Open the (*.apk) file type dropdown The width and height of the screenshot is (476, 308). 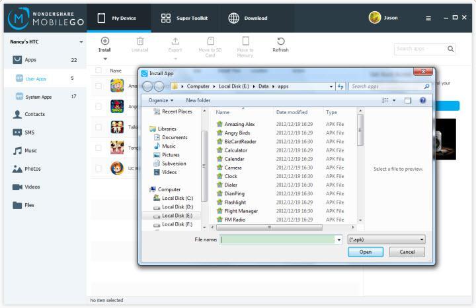tap(386, 239)
